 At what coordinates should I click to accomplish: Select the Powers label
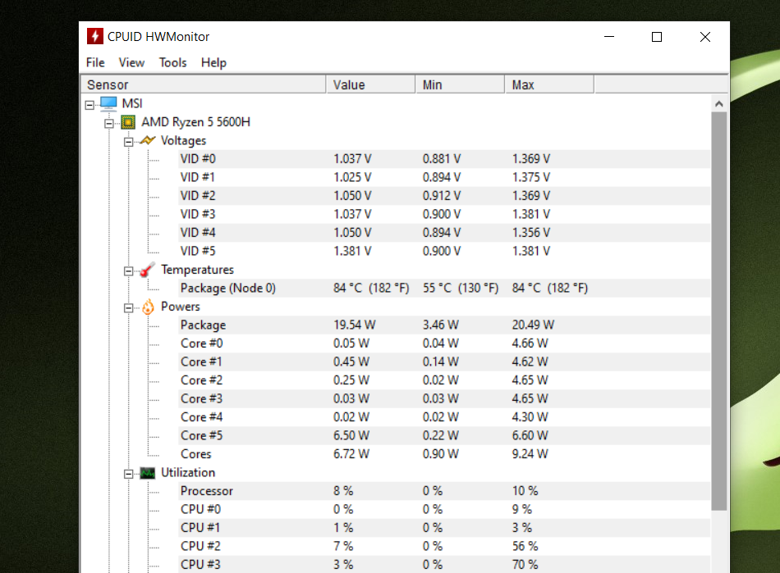180,307
